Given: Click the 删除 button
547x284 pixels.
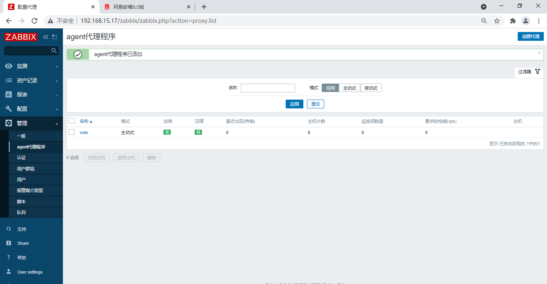Looking at the screenshot, I should (151, 158).
